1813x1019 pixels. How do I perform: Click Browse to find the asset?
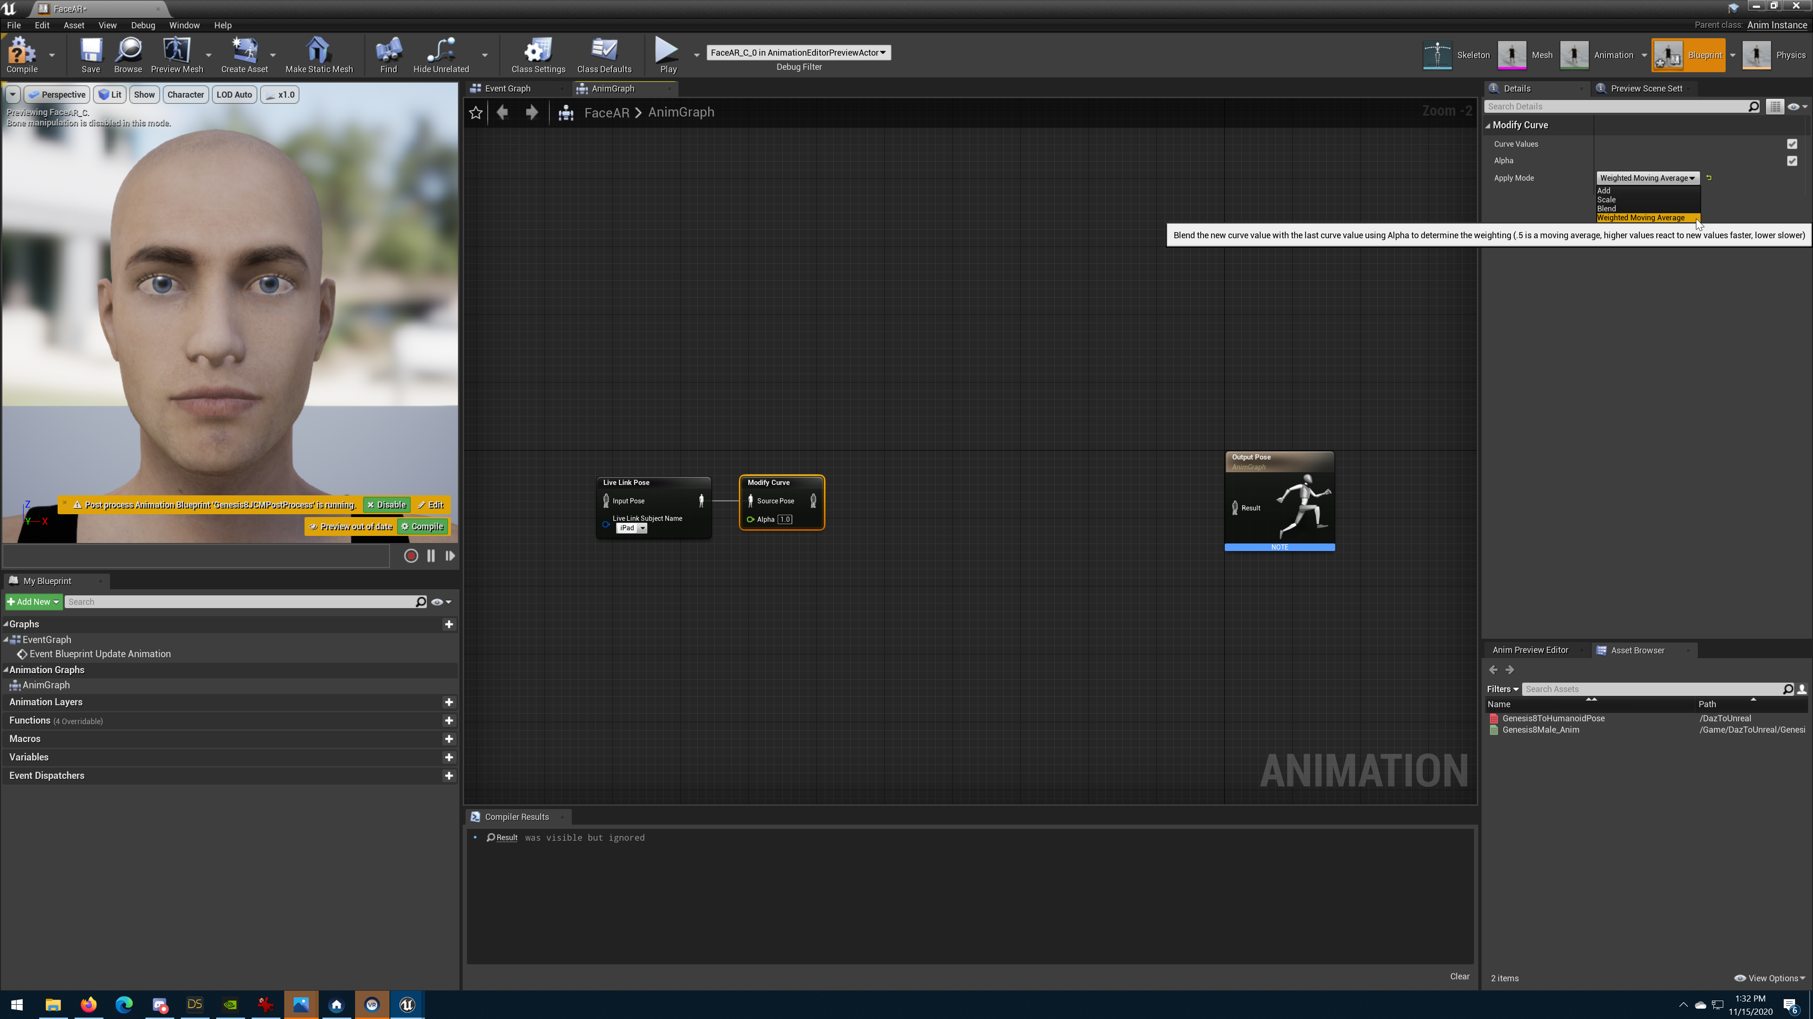click(128, 55)
